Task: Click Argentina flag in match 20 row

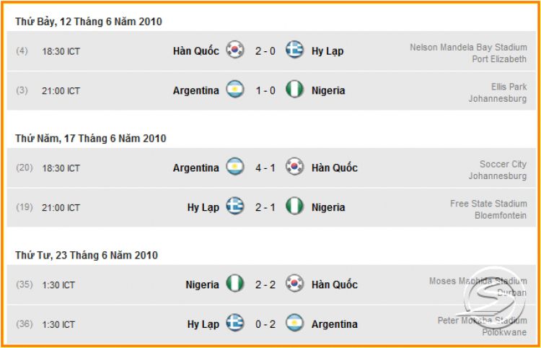Action: [x=235, y=167]
